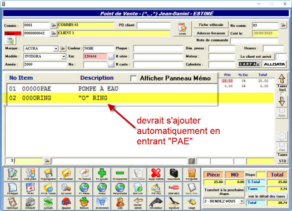
Task: Click the red Client label
Action: [13, 33]
